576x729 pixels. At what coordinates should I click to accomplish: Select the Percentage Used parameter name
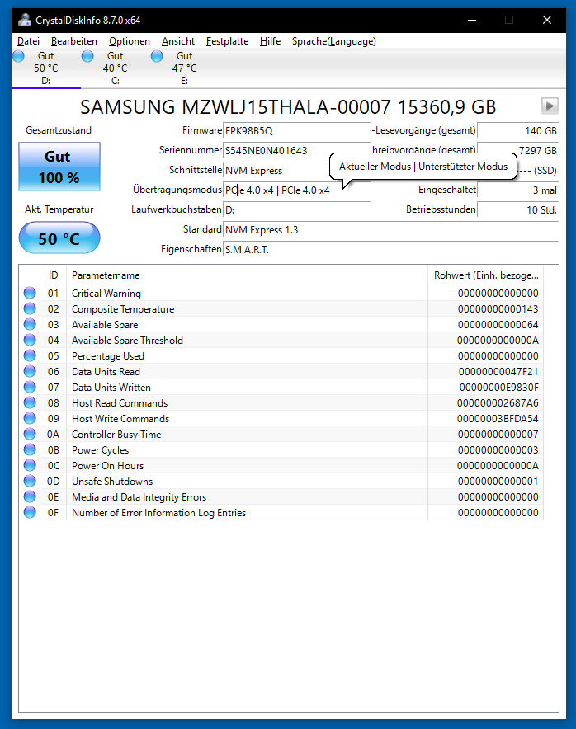pyautogui.click(x=108, y=356)
